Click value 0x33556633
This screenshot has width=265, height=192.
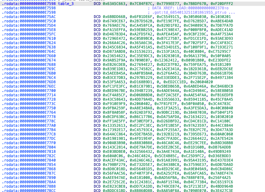point(168,99)
